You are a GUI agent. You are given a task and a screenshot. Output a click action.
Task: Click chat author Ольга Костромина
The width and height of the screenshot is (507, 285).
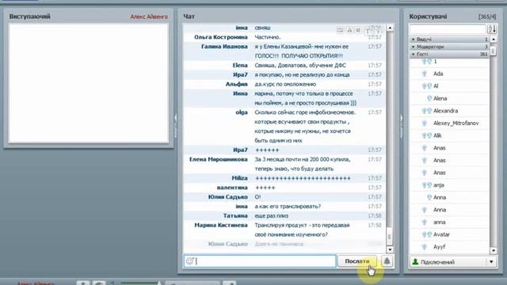[x=221, y=37]
